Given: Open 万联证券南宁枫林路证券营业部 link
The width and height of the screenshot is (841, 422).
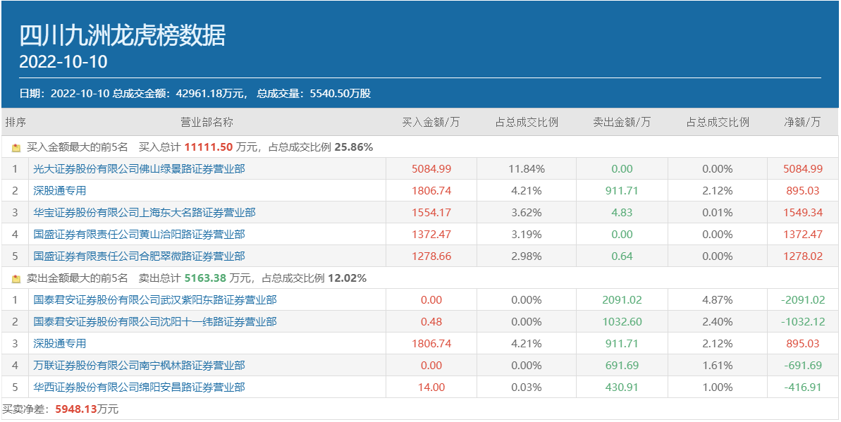Looking at the screenshot, I should point(139,366).
